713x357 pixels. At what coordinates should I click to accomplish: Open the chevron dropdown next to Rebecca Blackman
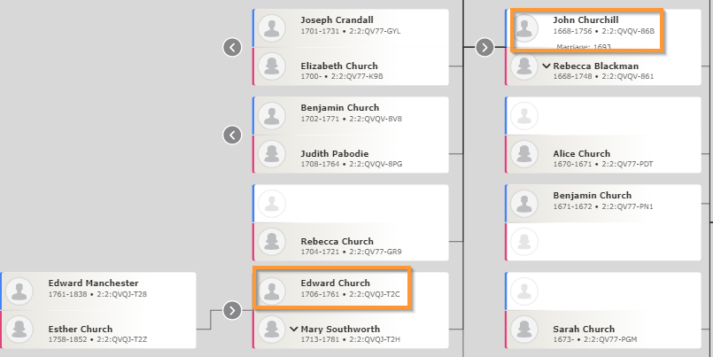pyautogui.click(x=546, y=66)
